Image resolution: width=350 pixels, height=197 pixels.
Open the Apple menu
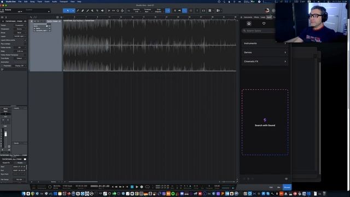pos(2,2)
